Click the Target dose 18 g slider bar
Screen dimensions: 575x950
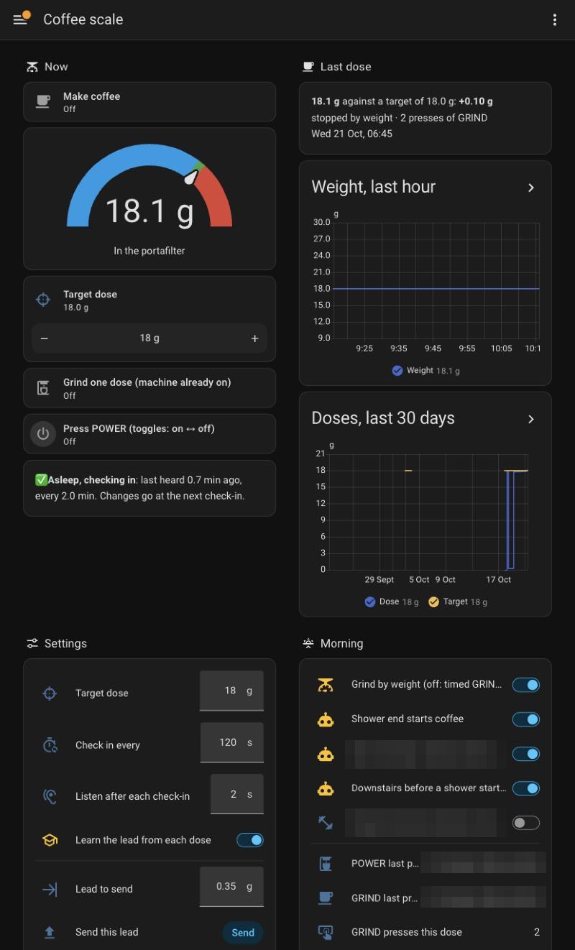(x=149, y=338)
